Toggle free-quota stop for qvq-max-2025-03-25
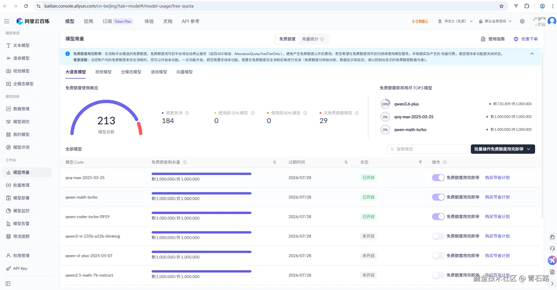 438,178
